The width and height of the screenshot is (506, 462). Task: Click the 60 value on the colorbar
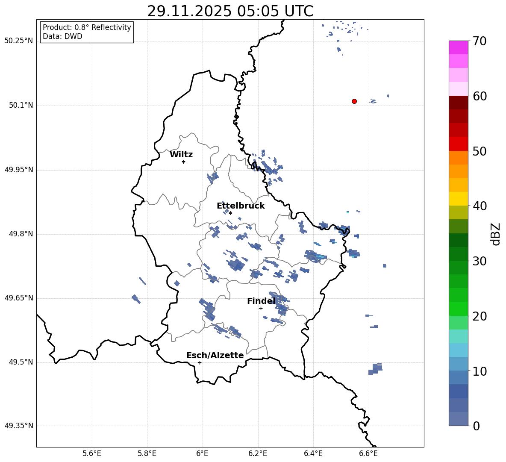coord(479,96)
